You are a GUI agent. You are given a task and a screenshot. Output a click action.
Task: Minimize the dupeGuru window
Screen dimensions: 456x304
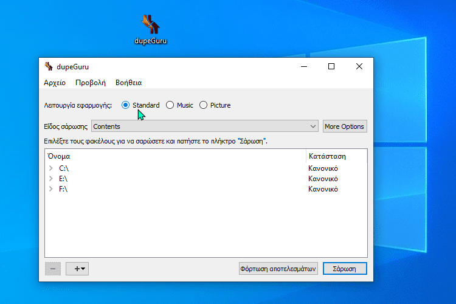[x=304, y=67]
